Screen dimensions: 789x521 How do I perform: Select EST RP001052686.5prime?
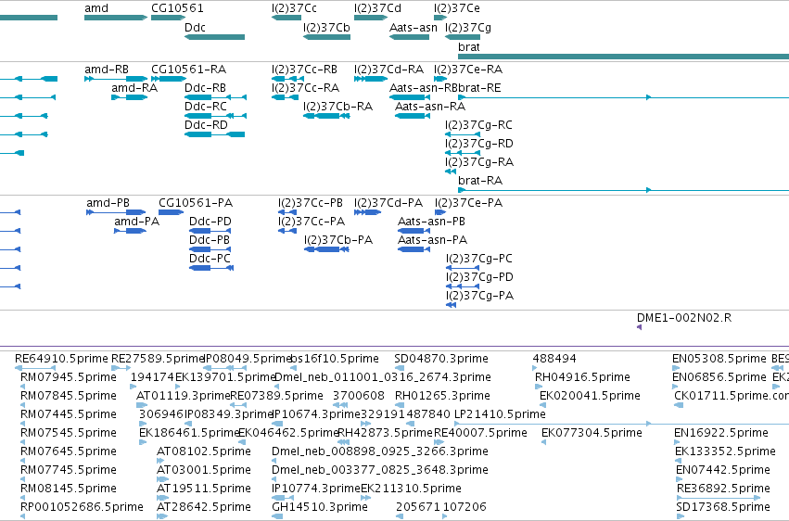point(22,516)
